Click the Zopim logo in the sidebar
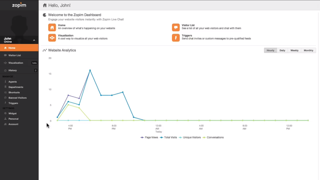The image size is (320, 180). point(19,5)
